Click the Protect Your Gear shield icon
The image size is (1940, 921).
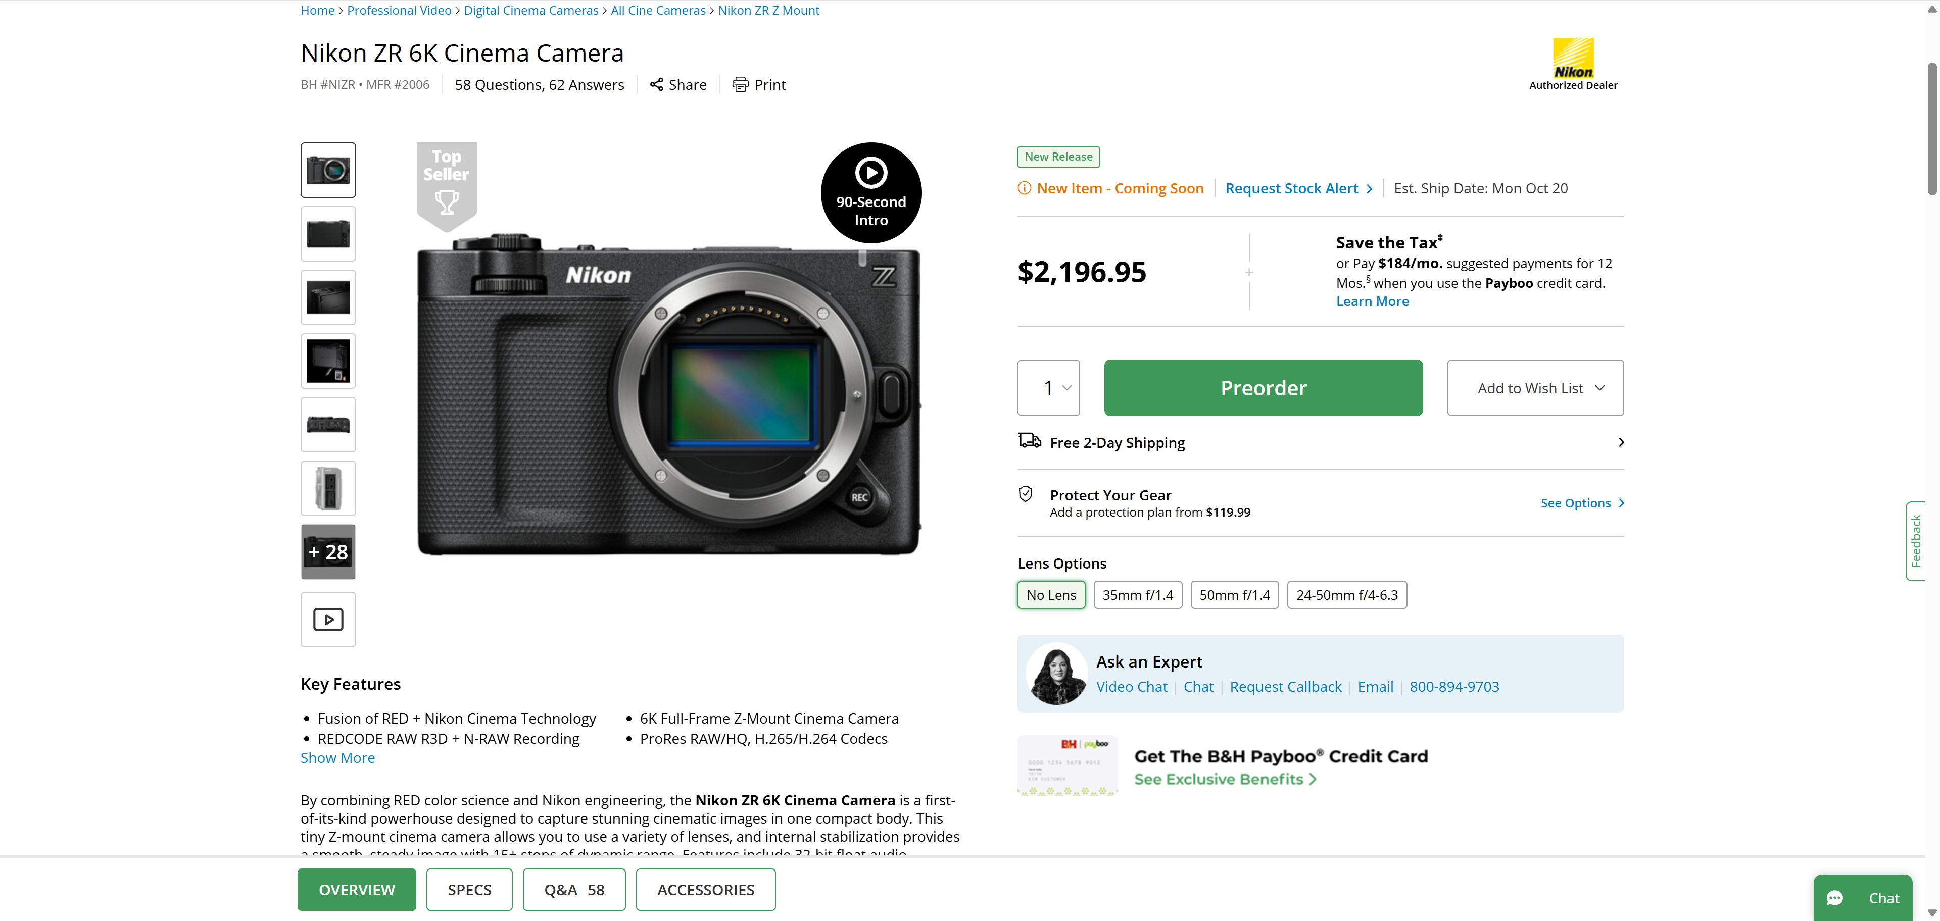tap(1025, 494)
